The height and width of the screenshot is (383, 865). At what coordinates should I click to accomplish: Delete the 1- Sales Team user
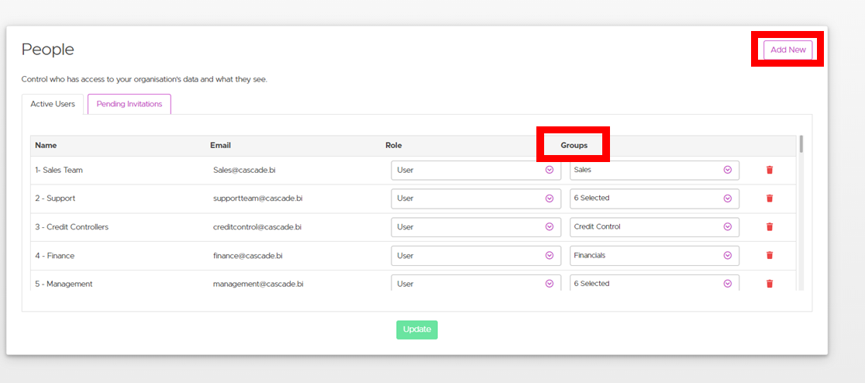(769, 170)
